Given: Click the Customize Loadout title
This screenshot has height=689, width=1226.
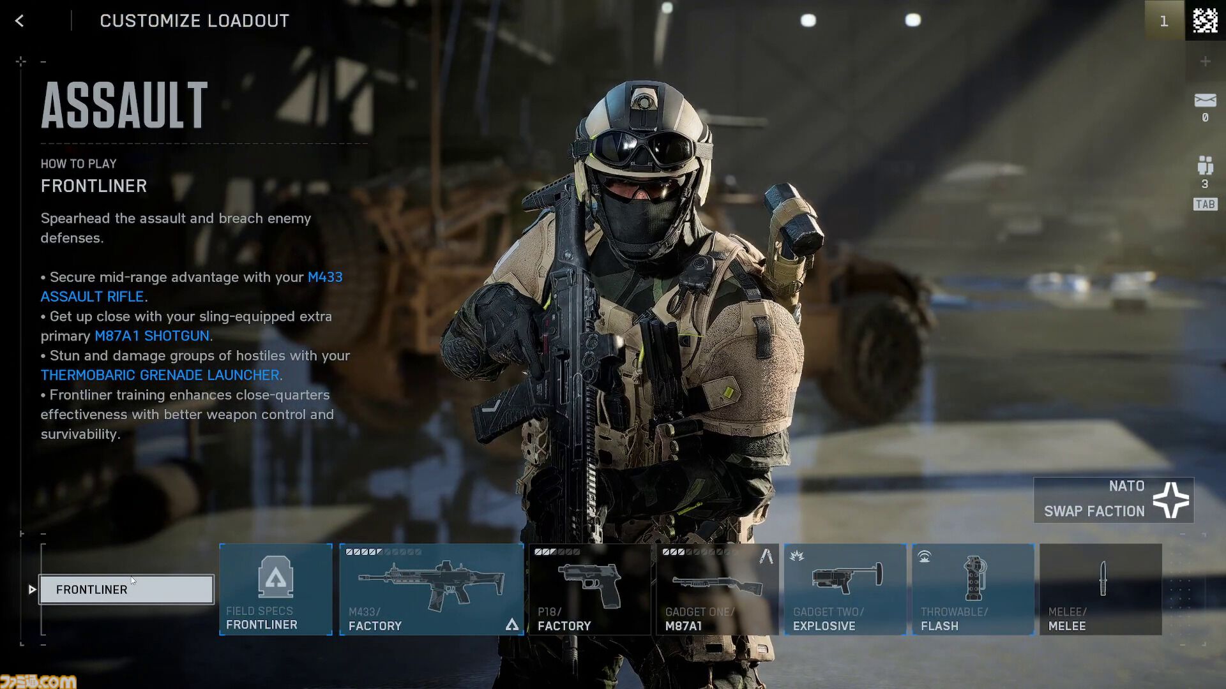Looking at the screenshot, I should (x=195, y=21).
